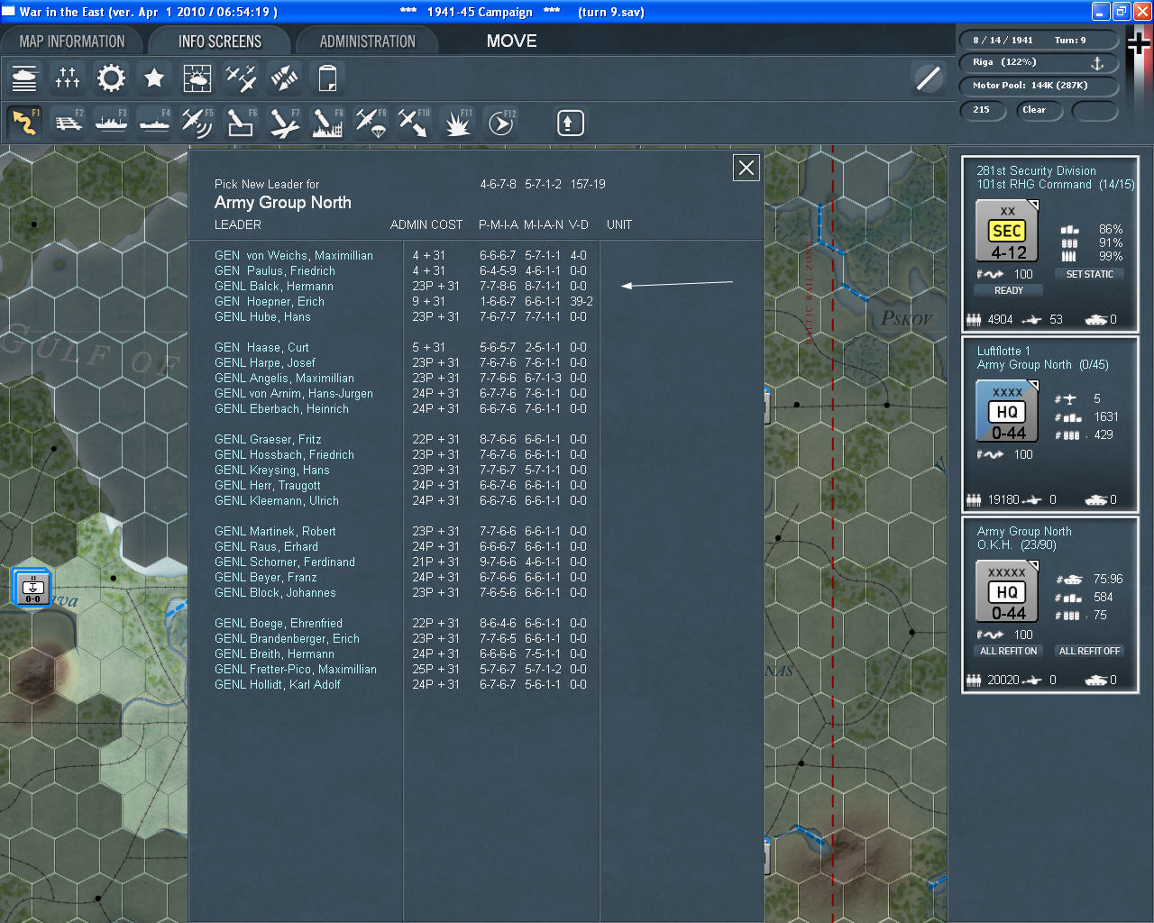Turn ALL REFIT OFF for Army Group North
Viewport: 1154px width, 923px height.
(x=1089, y=651)
